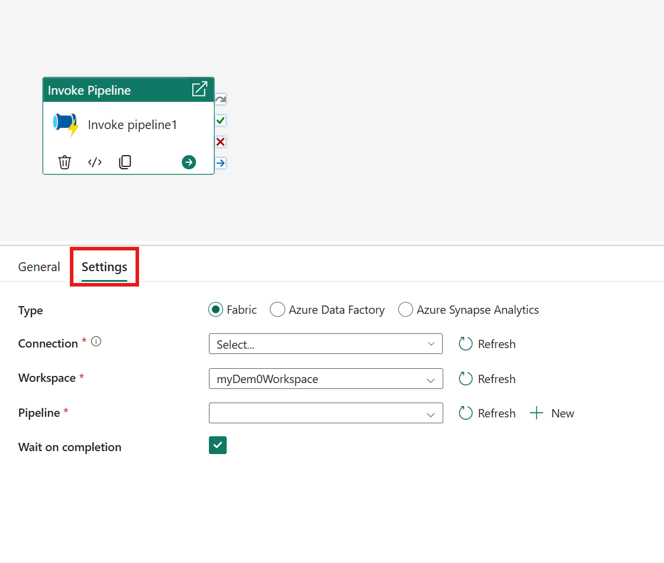Viewport: 664px width, 563px height.
Task: Expand the Workspace dropdown myDem0Workspace
Action: (x=325, y=379)
